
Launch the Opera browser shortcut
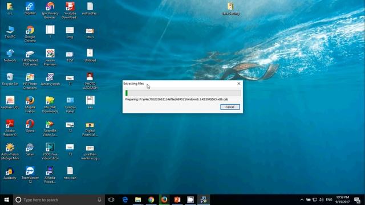pyautogui.click(x=30, y=126)
